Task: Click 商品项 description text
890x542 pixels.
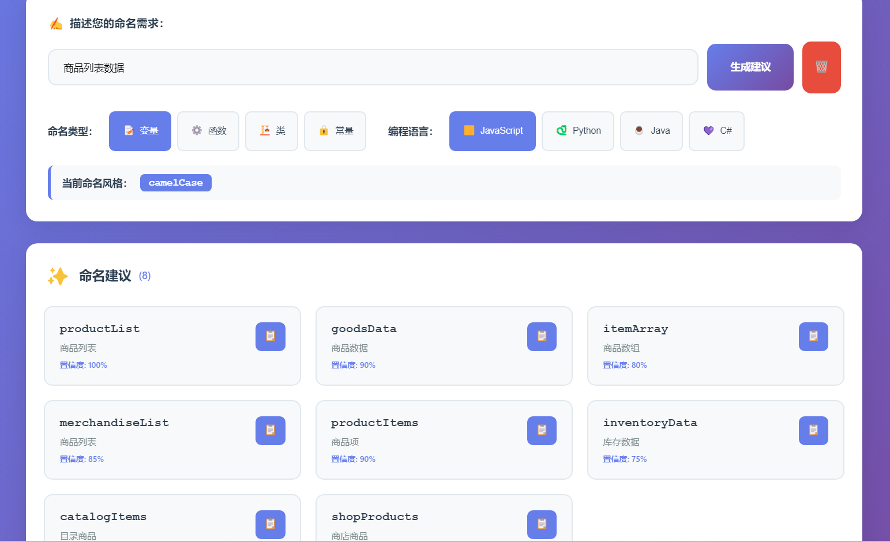Action: click(x=345, y=442)
